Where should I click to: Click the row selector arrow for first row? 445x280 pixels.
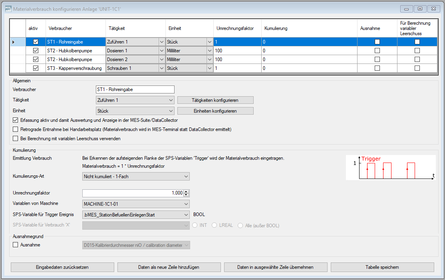[x=14, y=42]
